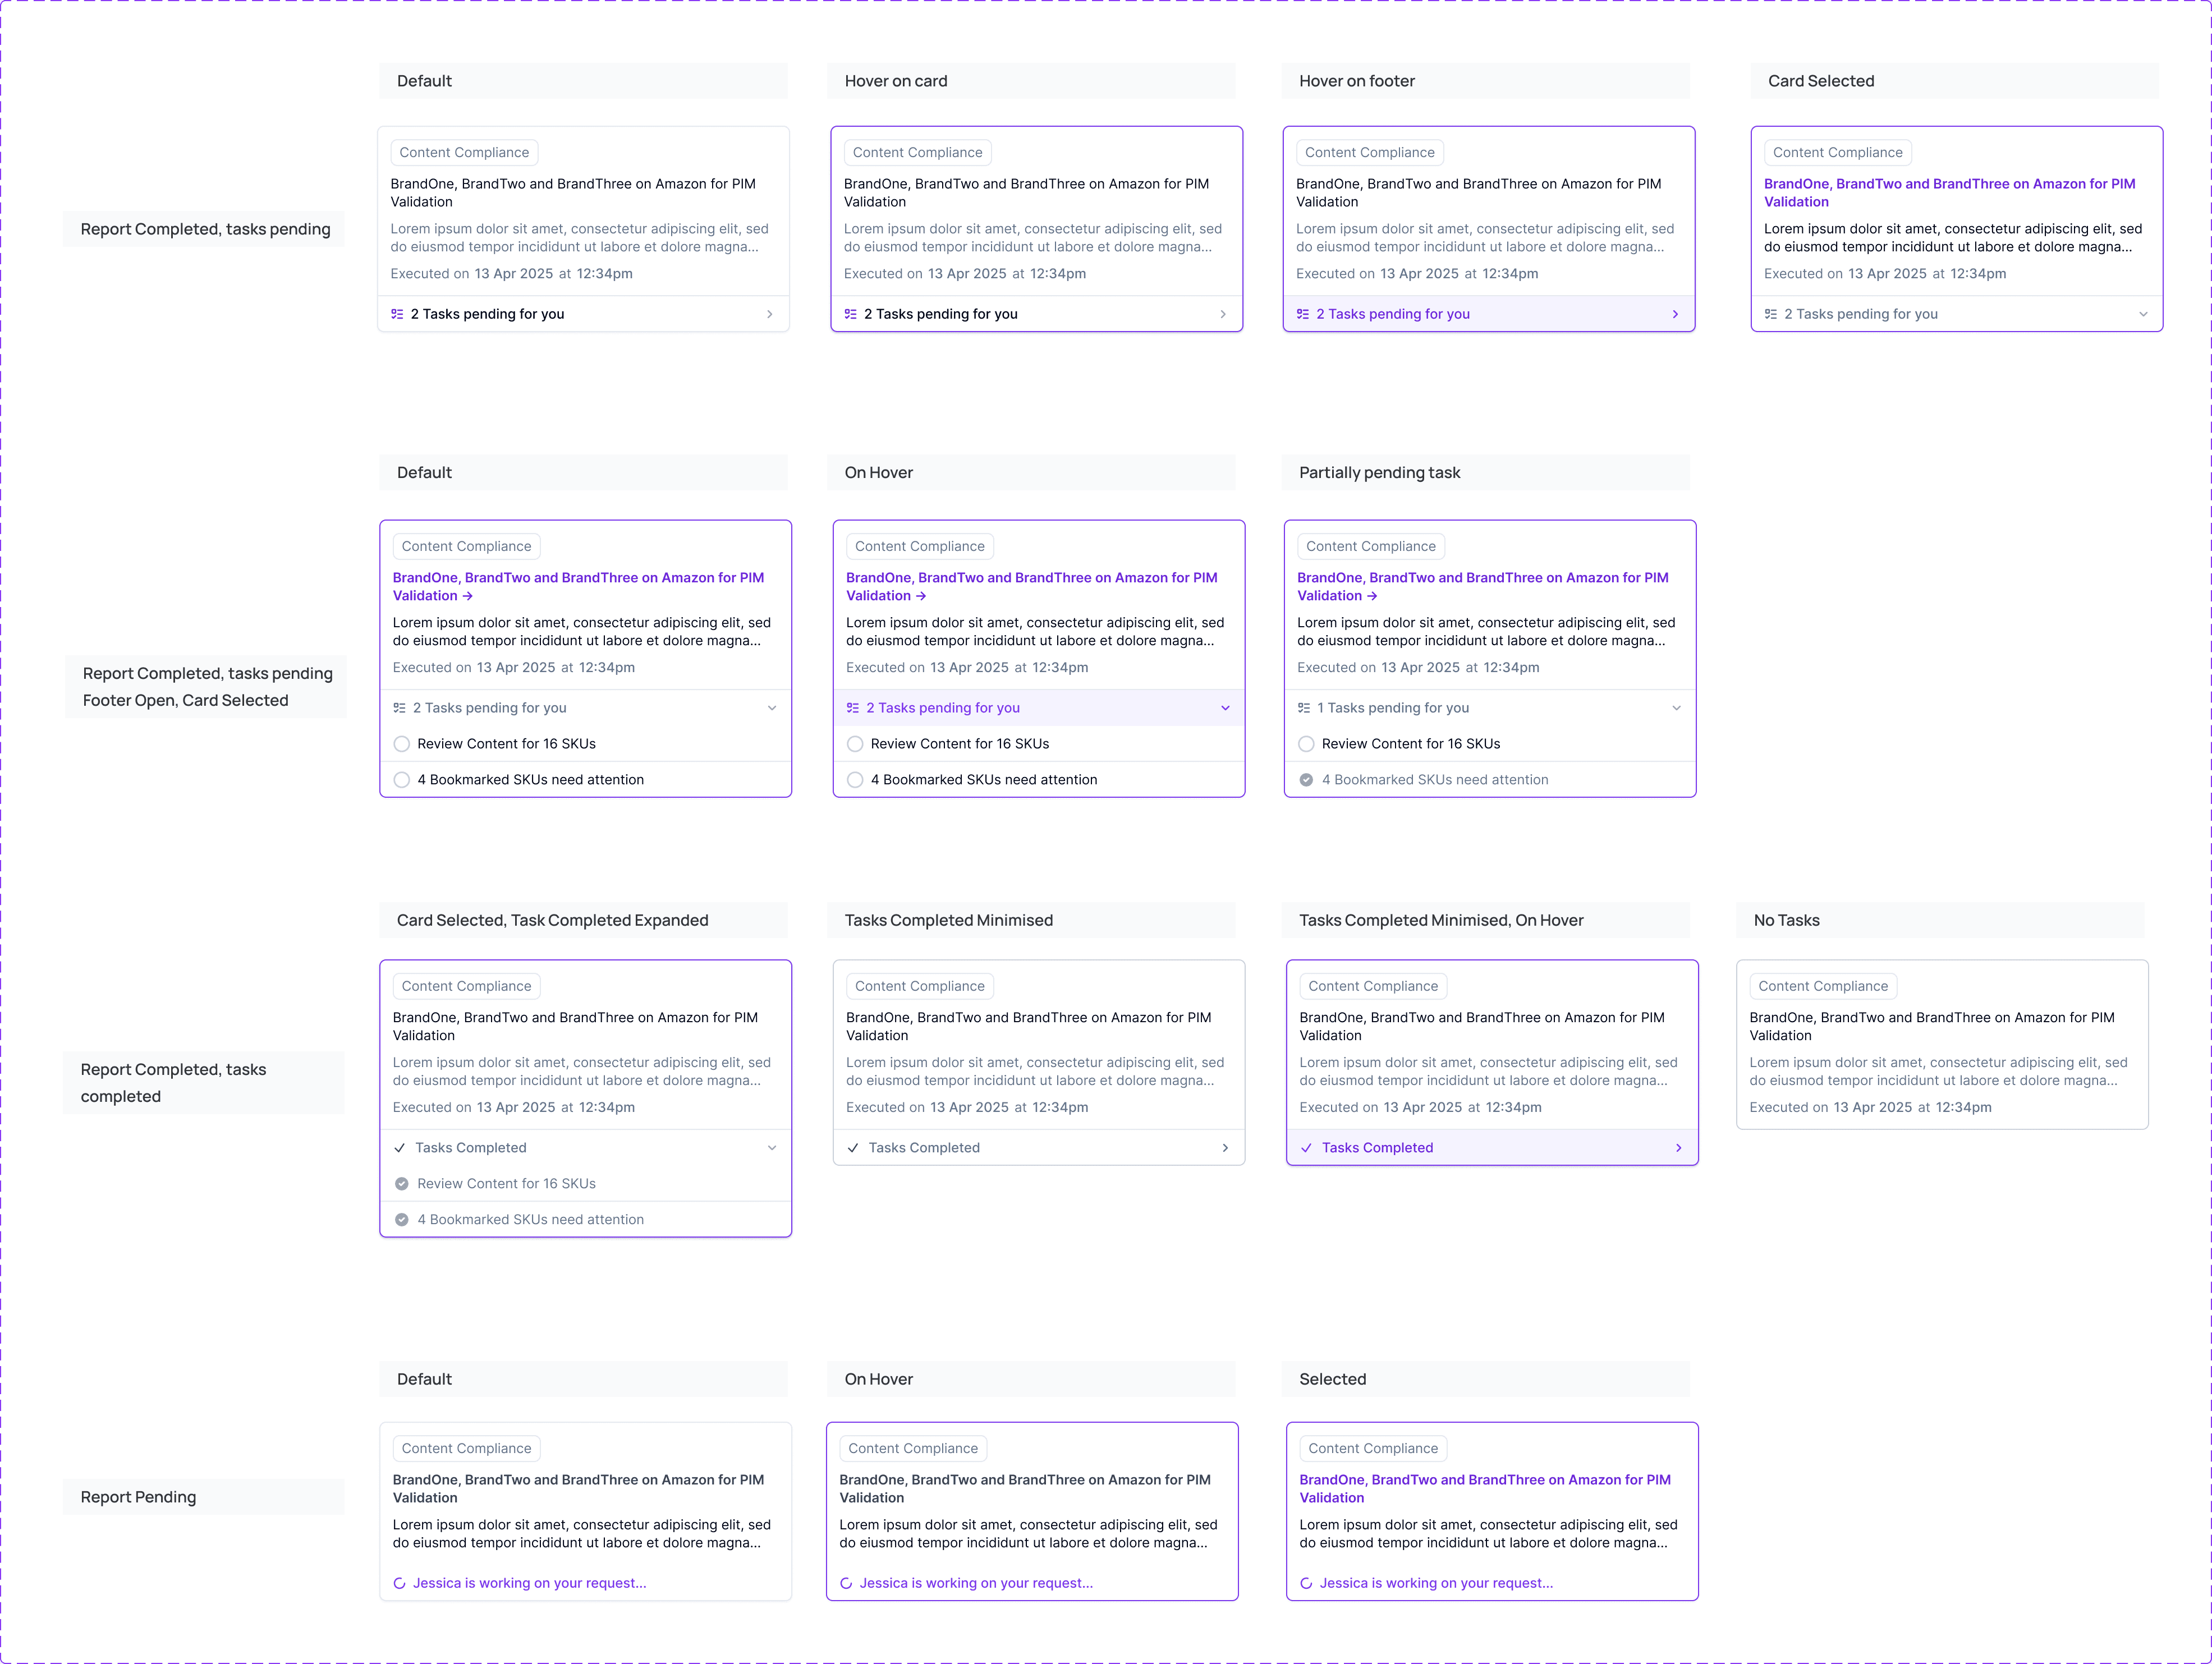Expand tasks via chevron in 'Hover on card' footer
Screen dimensions: 2212x1664
1223,314
